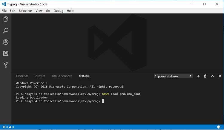Open the powershell.exe terminal selector dropdown

click(173, 76)
